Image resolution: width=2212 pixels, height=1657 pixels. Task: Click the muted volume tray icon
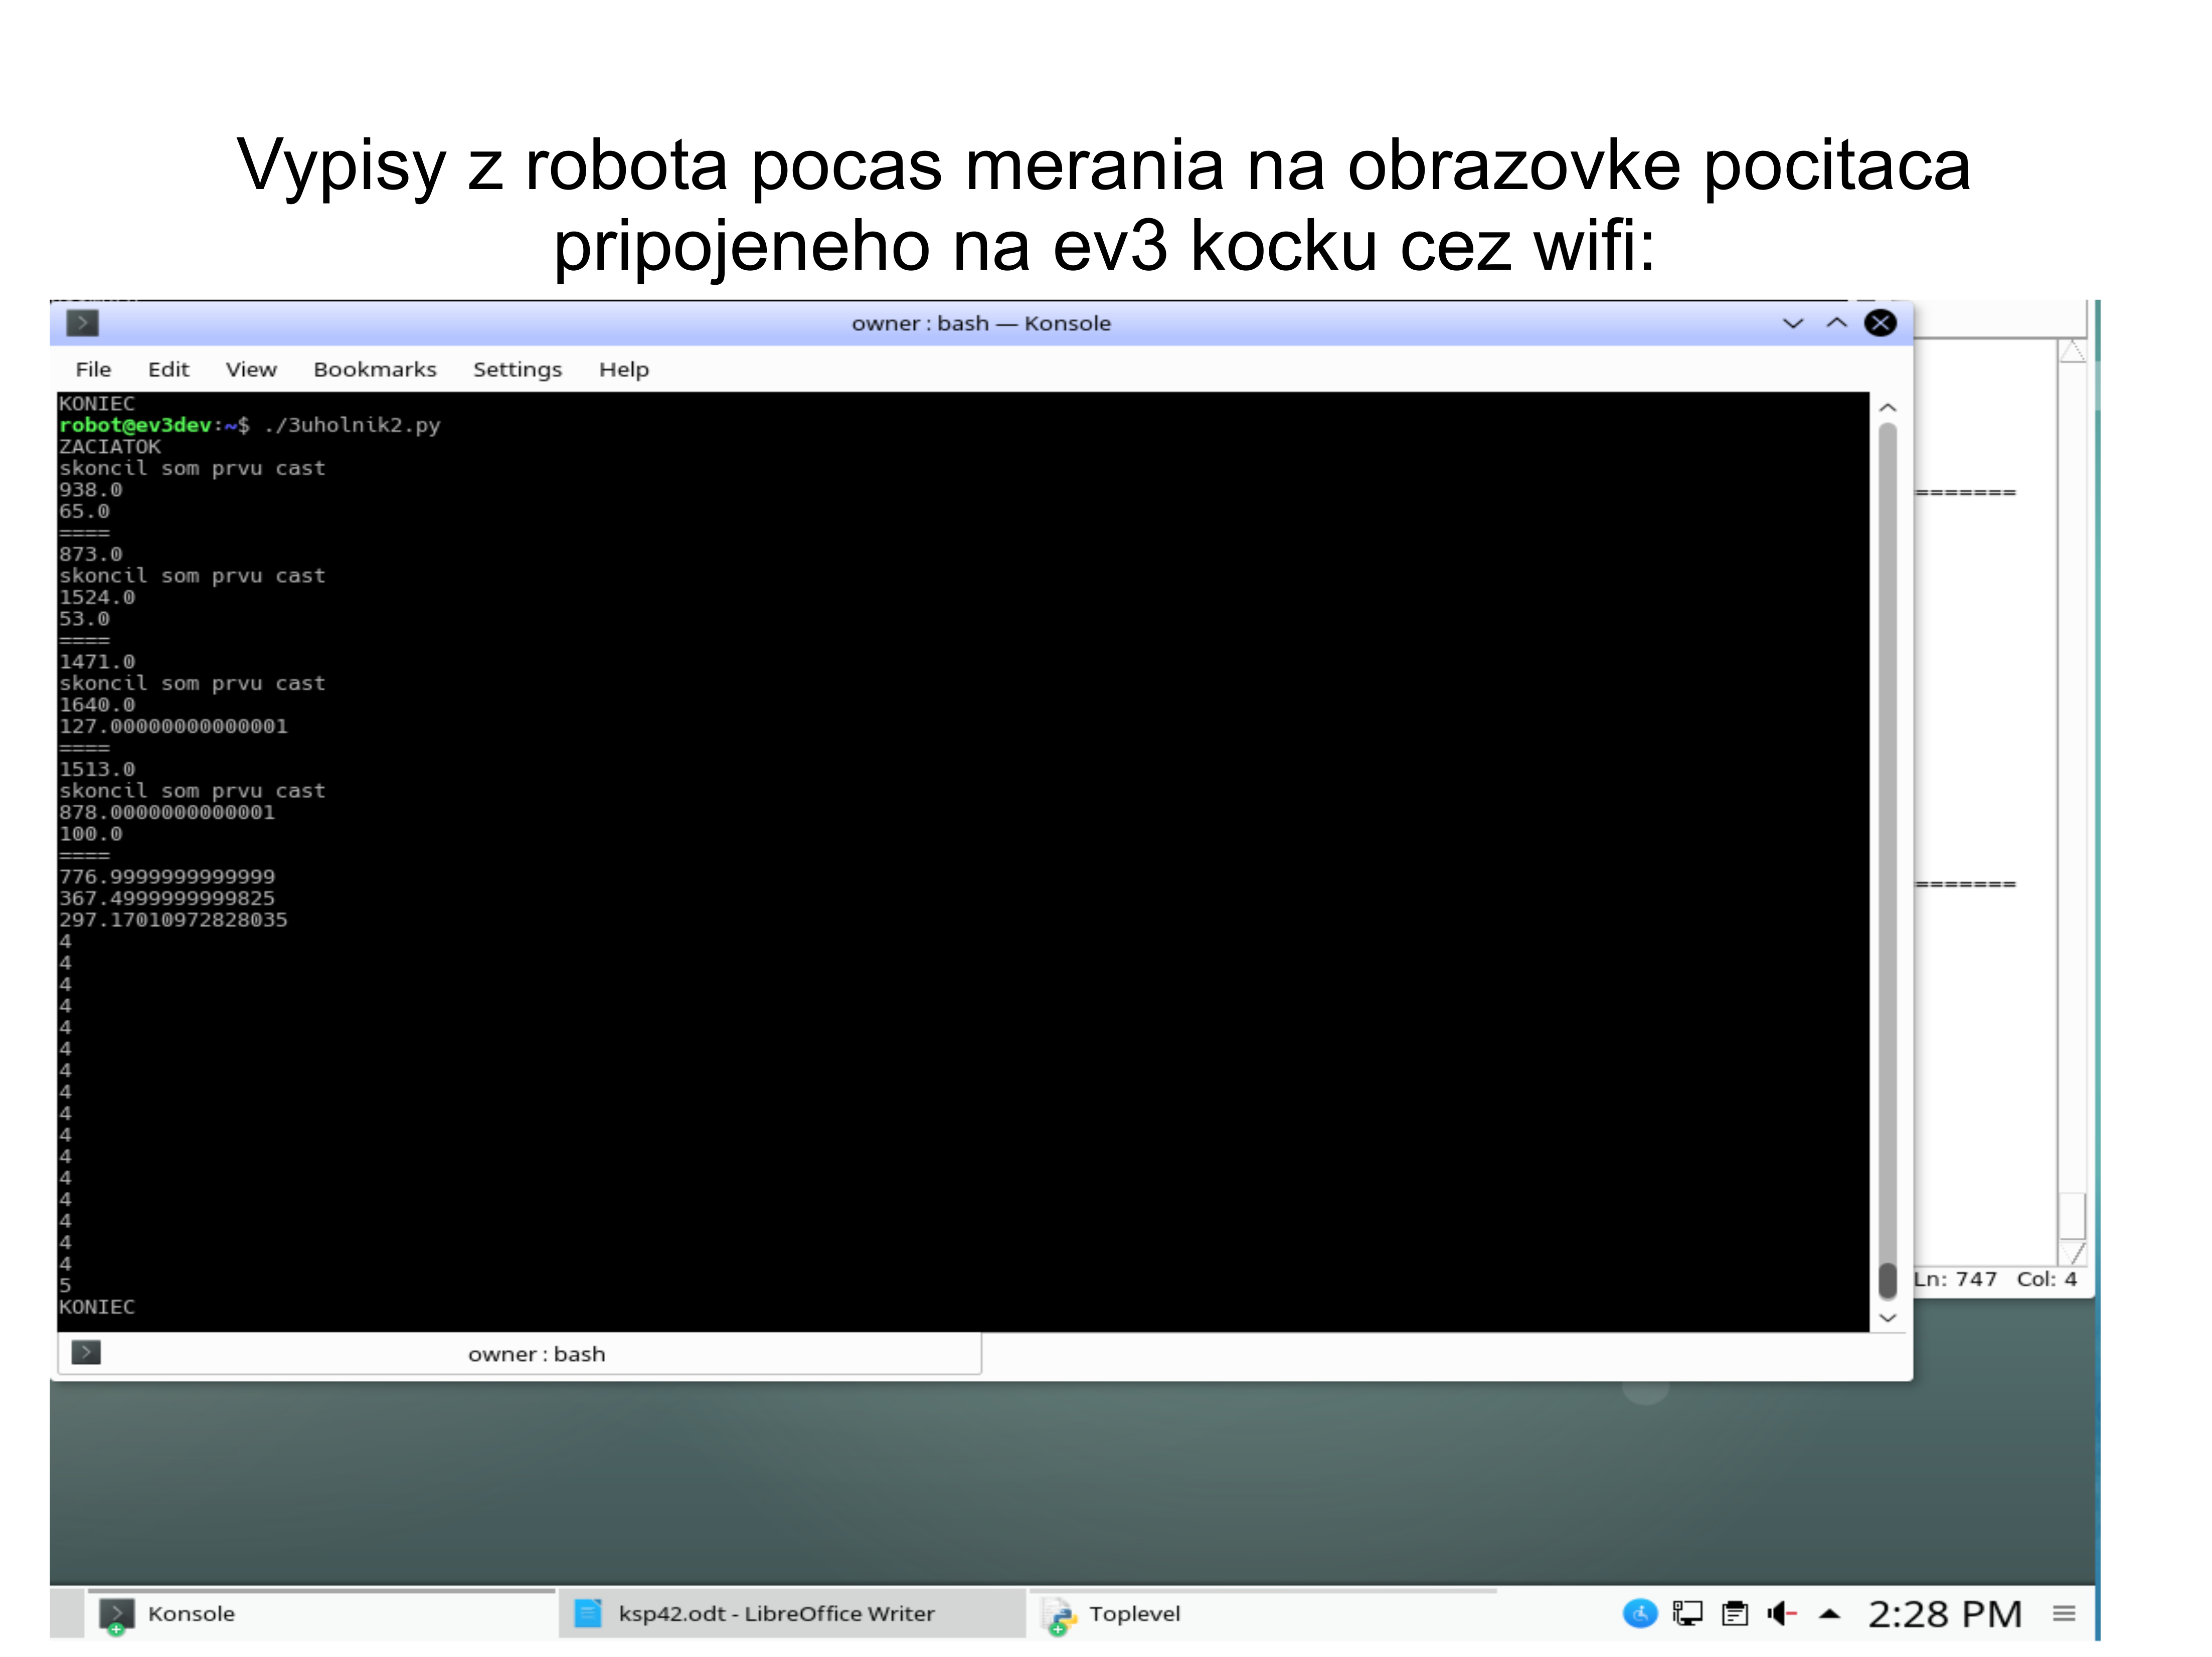tap(1782, 1613)
